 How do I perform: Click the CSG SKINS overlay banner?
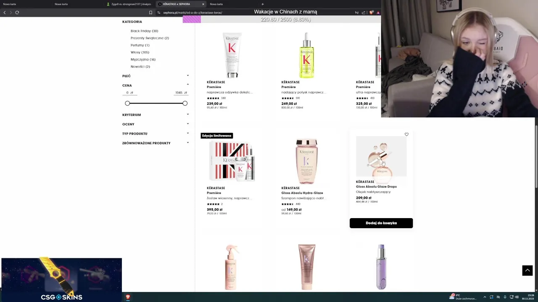[61, 280]
